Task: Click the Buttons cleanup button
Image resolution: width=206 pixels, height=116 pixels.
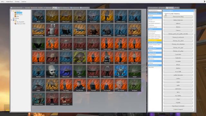Action: pos(178,27)
